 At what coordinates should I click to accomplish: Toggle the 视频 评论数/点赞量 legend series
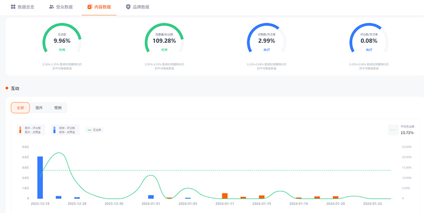[x=65, y=129]
